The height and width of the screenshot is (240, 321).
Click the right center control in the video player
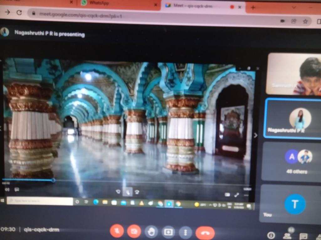point(137,192)
